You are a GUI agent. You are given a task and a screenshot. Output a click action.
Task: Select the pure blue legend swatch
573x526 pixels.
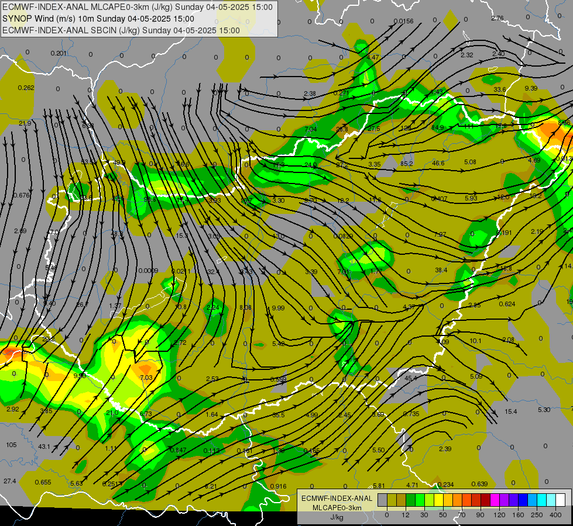(x=523, y=500)
